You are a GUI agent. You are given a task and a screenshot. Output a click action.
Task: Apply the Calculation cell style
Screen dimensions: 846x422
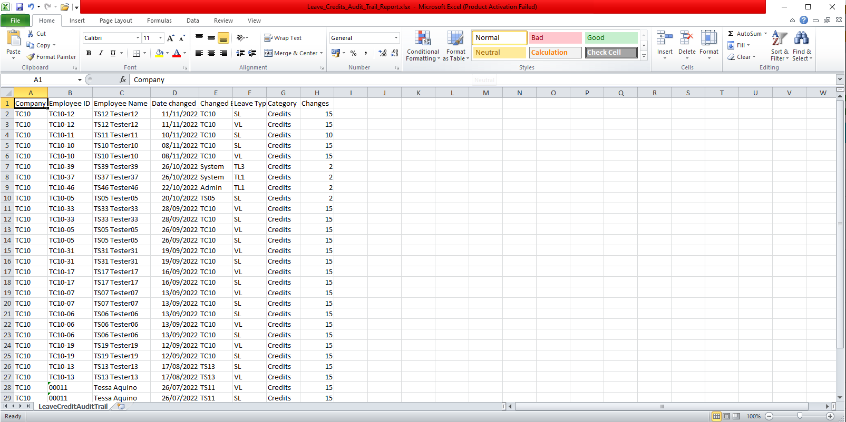[x=555, y=53]
